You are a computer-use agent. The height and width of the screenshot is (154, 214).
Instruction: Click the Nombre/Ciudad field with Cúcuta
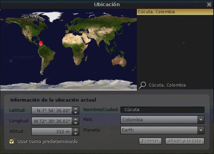pos(162,110)
